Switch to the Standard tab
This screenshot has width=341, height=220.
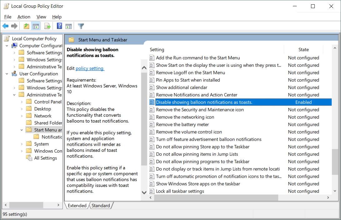101,205
